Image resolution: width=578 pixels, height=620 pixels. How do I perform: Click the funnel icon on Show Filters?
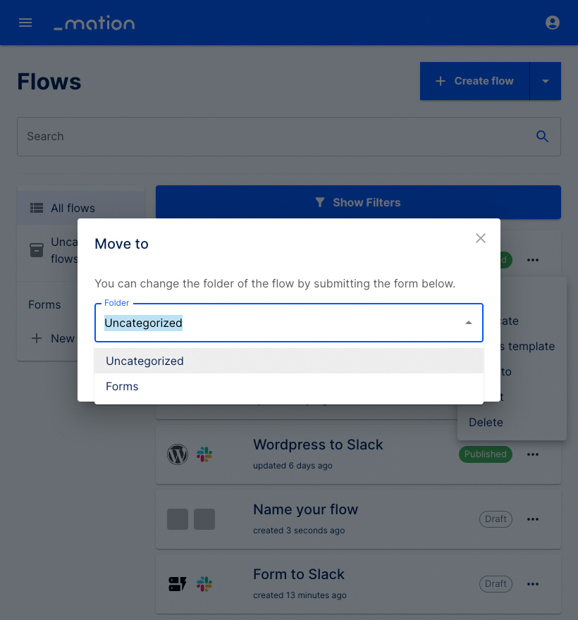[320, 202]
